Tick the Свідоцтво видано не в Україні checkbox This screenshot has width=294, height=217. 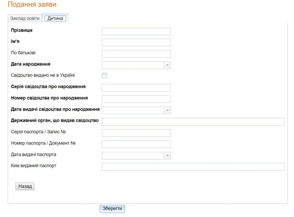click(105, 75)
